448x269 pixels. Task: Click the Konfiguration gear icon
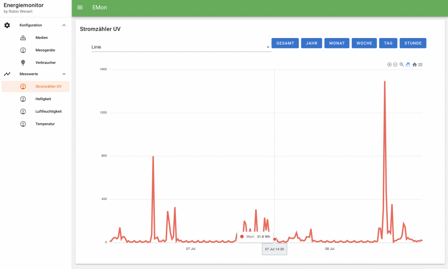(x=7, y=25)
